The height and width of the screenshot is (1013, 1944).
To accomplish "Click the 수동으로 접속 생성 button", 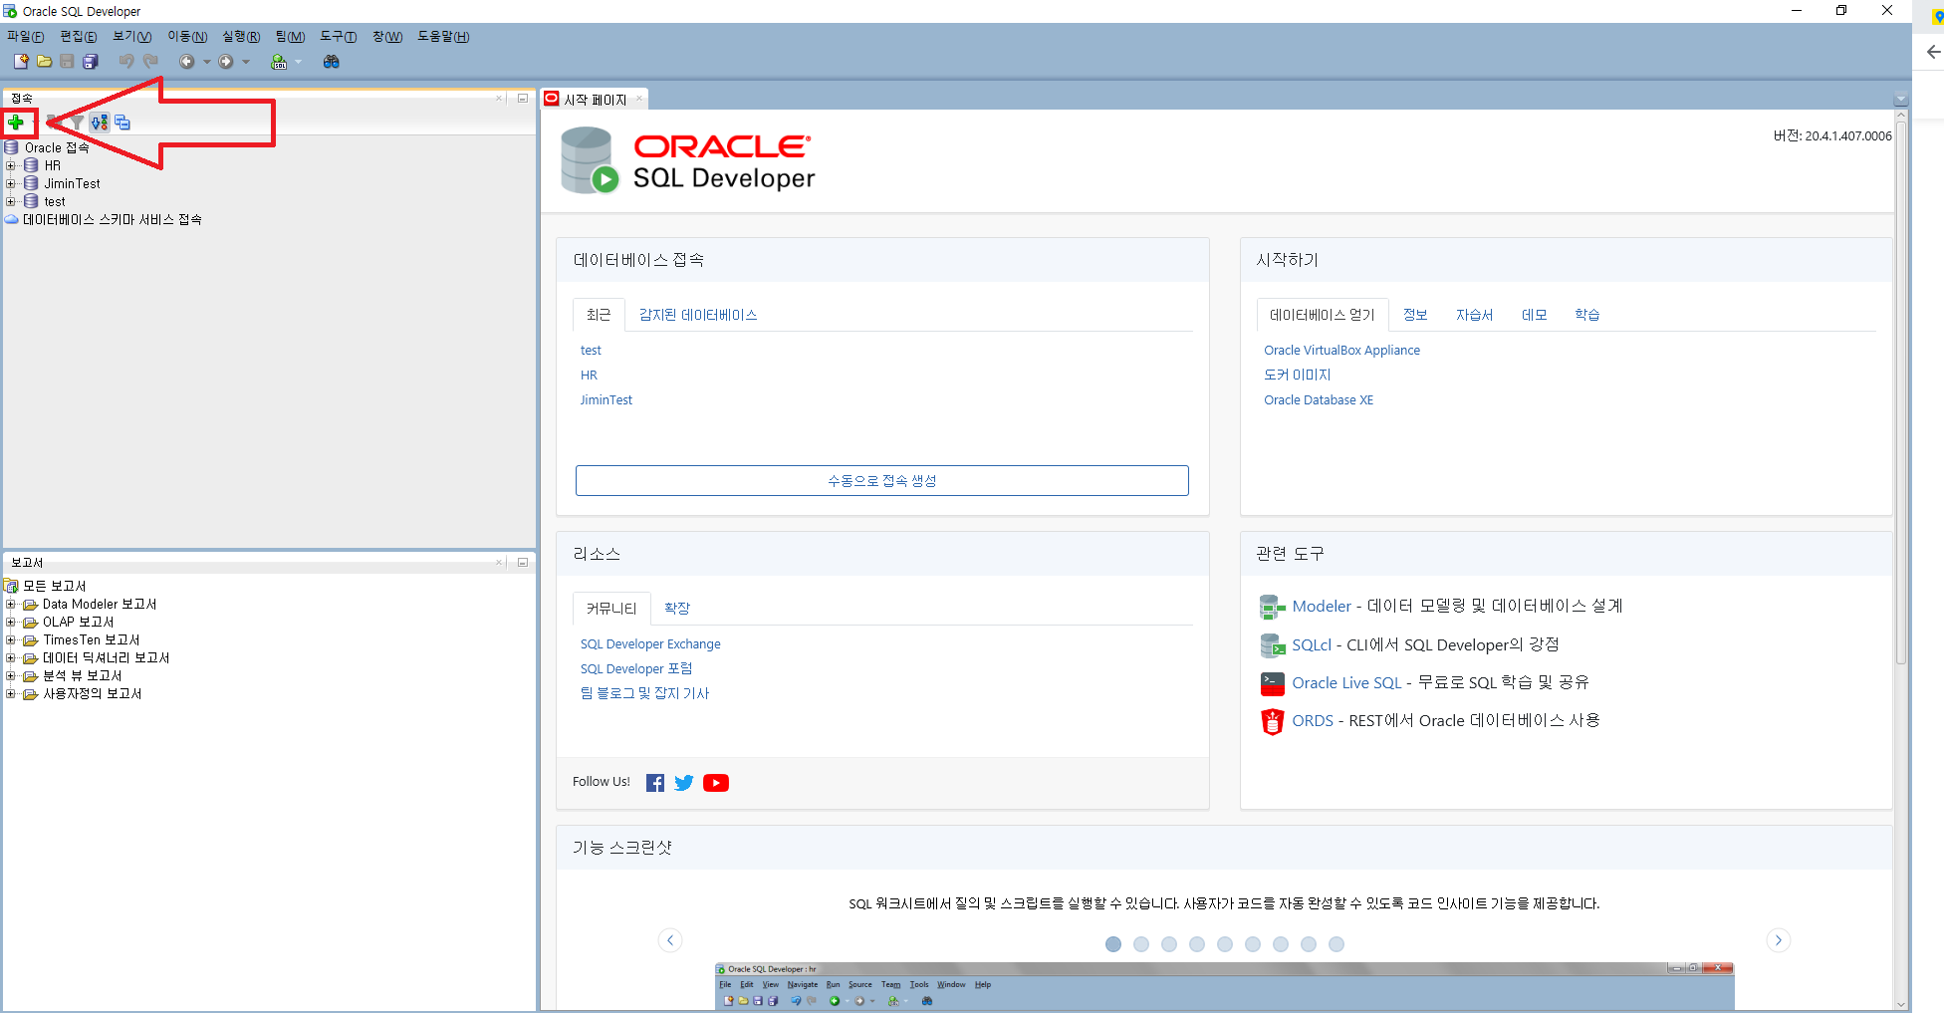I will [881, 480].
